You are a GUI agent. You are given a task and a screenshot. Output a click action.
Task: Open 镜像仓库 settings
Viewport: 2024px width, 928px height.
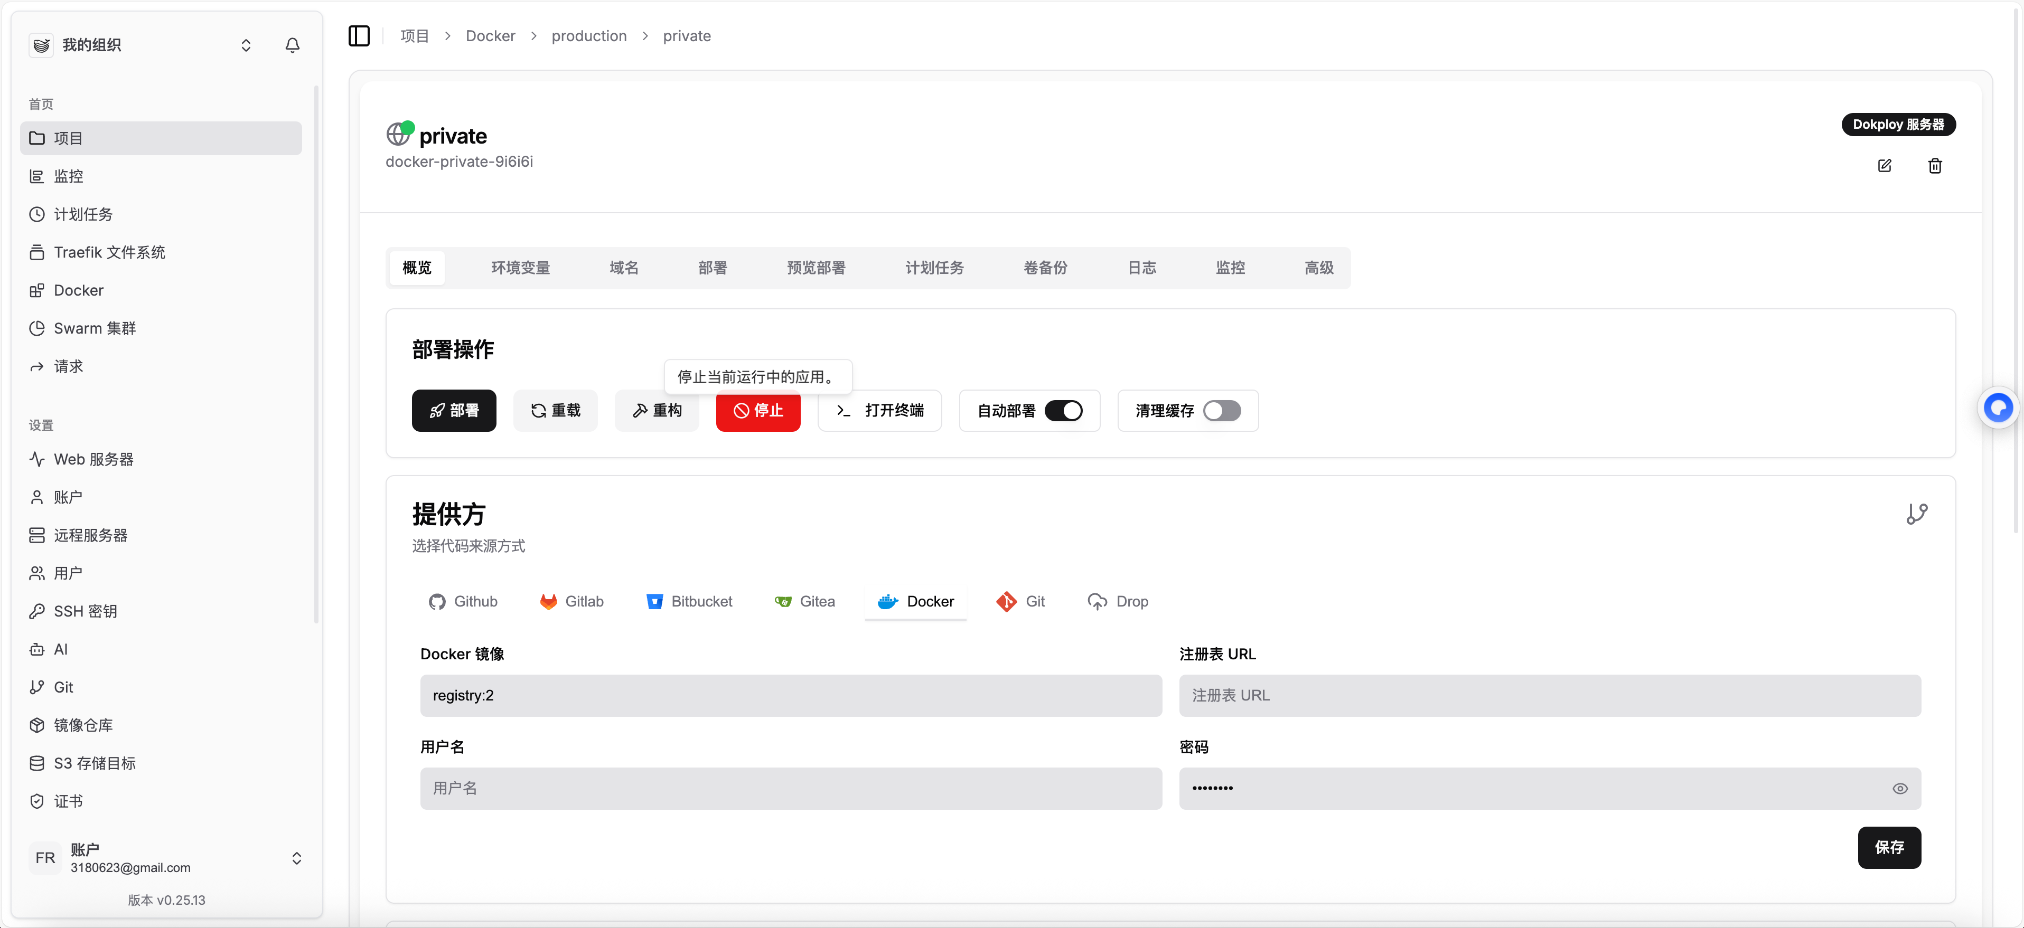161,725
